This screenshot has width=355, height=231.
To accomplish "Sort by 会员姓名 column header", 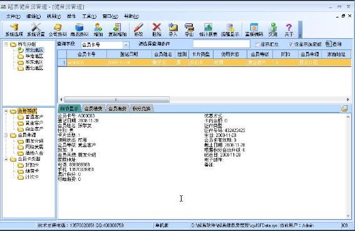I will (x=163, y=54).
